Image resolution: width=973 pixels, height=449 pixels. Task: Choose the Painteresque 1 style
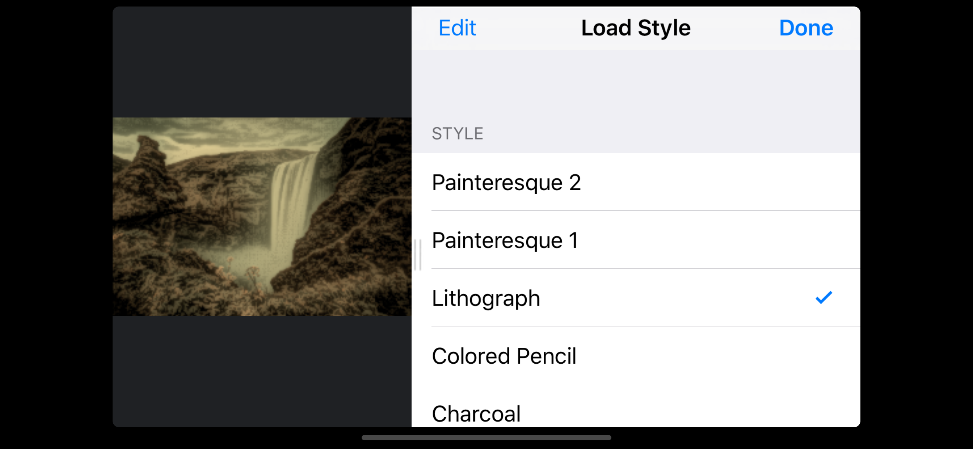(x=505, y=240)
